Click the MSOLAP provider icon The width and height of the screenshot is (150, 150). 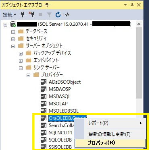tap(44, 104)
